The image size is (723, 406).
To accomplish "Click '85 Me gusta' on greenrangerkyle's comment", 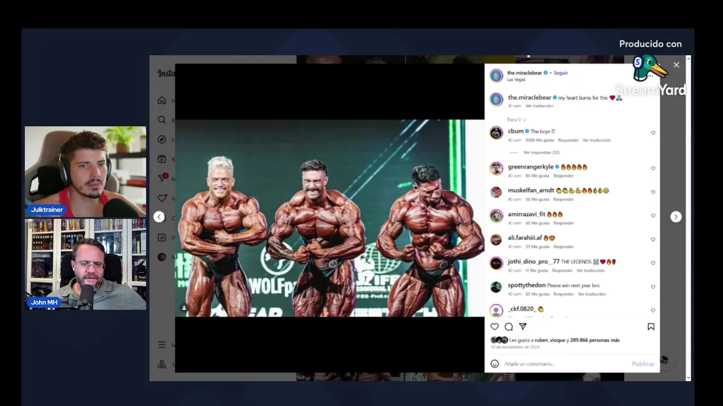I will [x=537, y=176].
